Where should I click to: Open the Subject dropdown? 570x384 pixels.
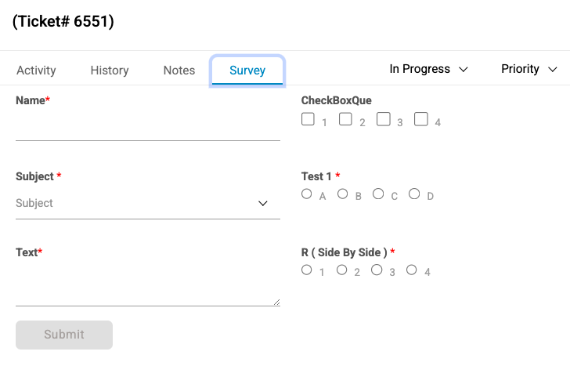point(147,203)
